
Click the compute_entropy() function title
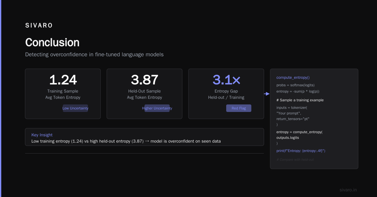pos(293,78)
